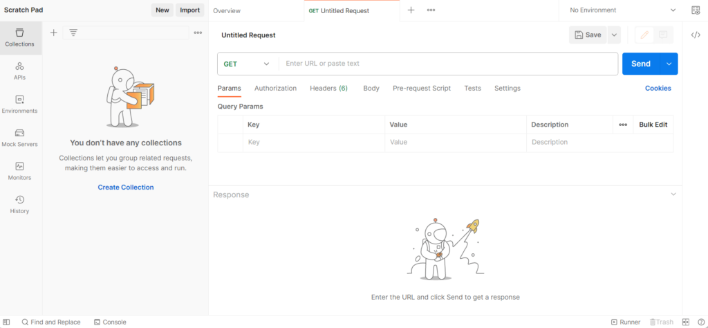Click the New button
The width and height of the screenshot is (708, 328).
tap(162, 10)
